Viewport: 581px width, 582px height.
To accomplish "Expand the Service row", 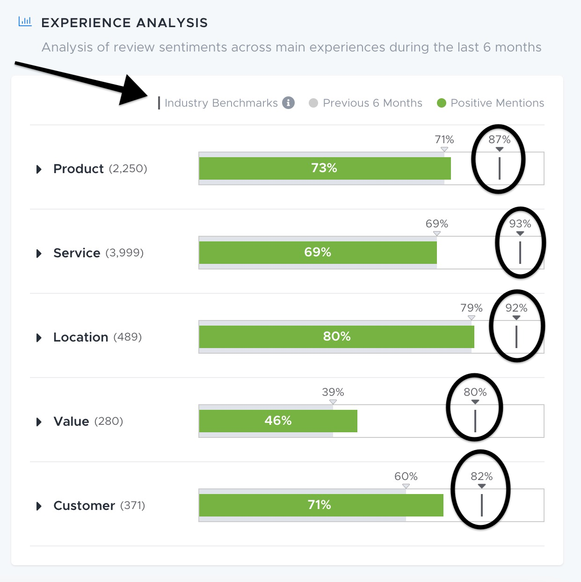I will tap(39, 253).
